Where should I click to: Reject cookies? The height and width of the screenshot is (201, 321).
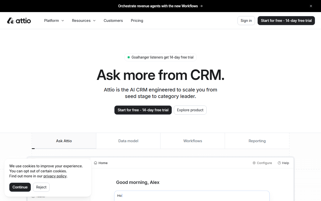41,187
